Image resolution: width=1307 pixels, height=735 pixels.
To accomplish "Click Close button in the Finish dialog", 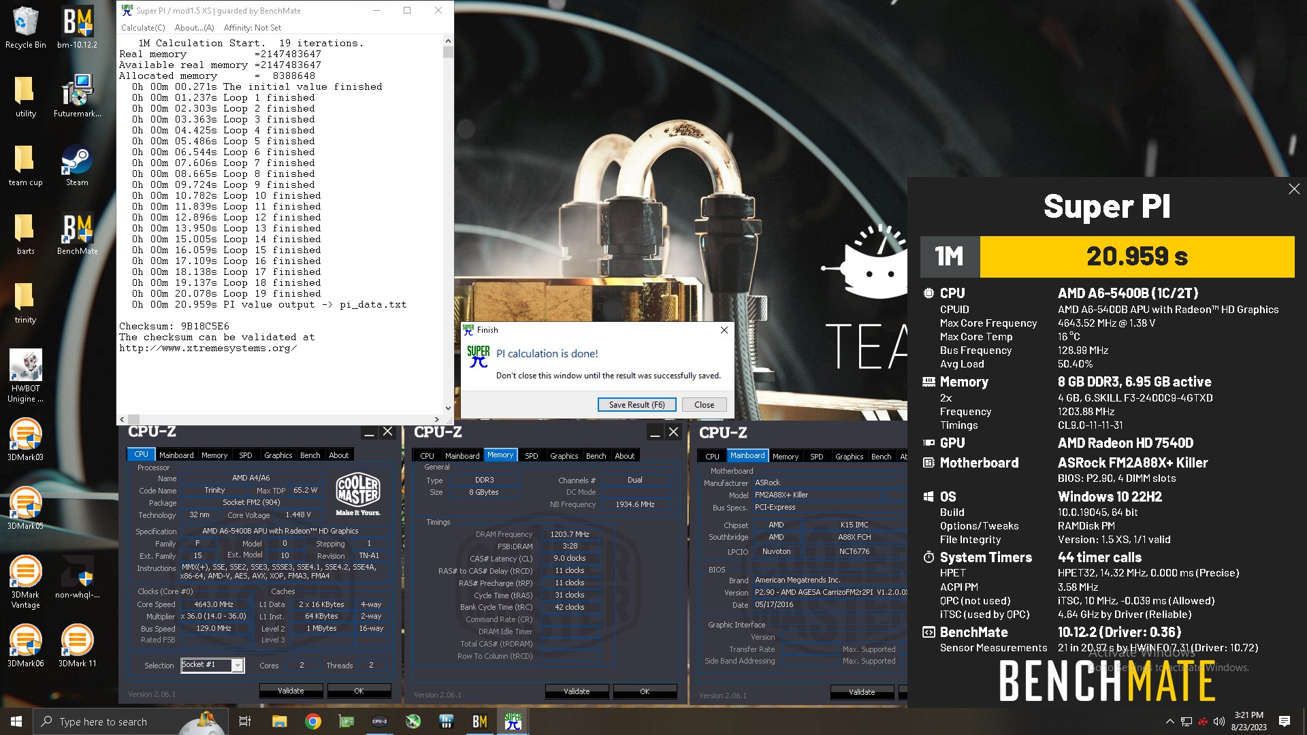I will click(704, 404).
